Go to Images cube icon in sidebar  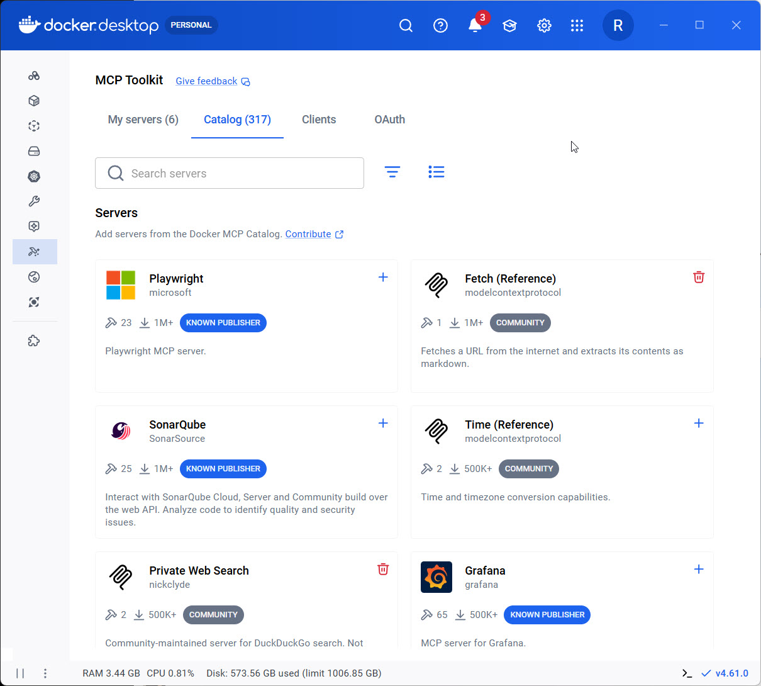pyautogui.click(x=34, y=101)
